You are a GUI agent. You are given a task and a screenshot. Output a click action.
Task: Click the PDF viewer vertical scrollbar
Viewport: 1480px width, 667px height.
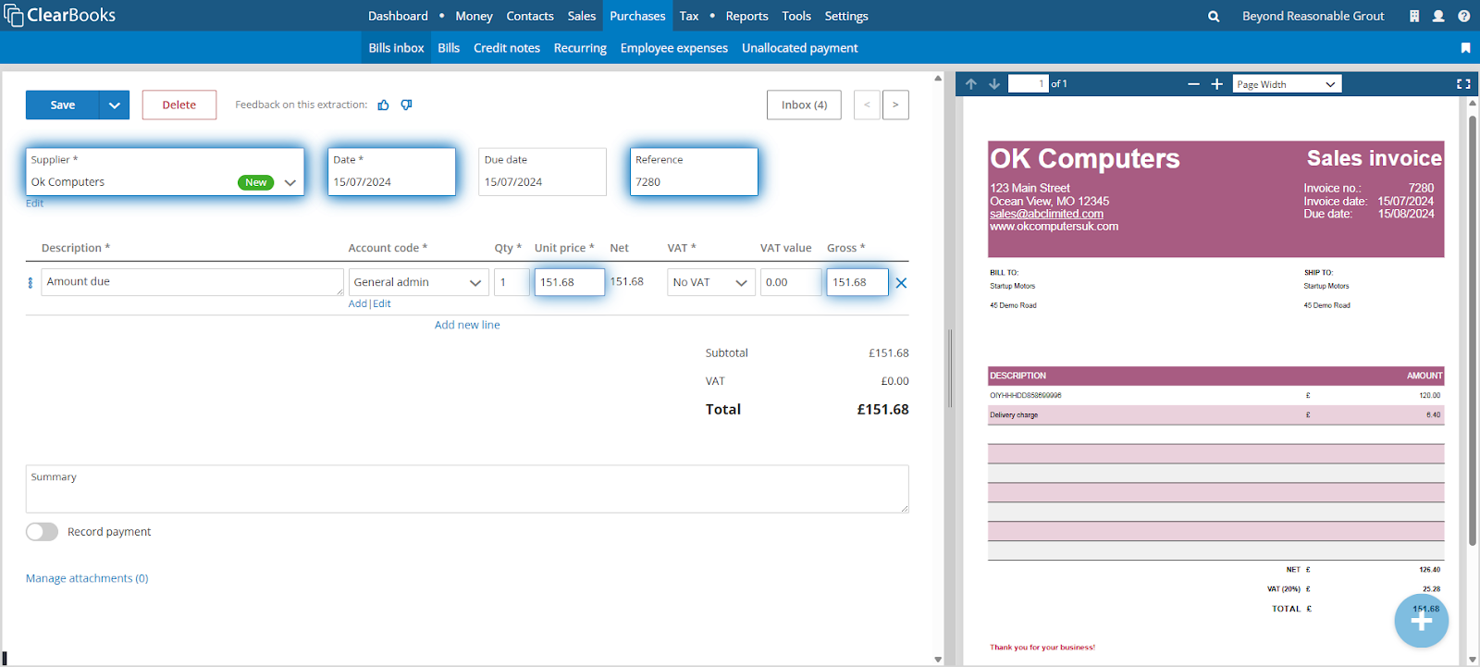1473,331
